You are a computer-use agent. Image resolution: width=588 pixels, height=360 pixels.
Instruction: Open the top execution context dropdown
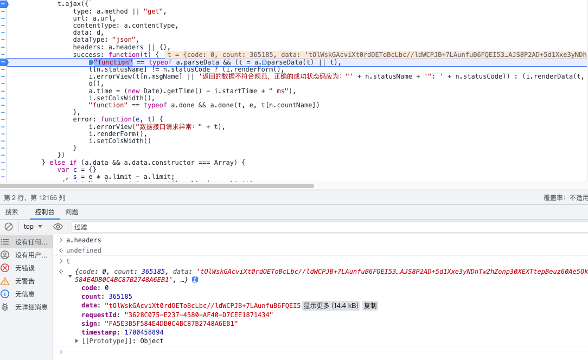[33, 227]
